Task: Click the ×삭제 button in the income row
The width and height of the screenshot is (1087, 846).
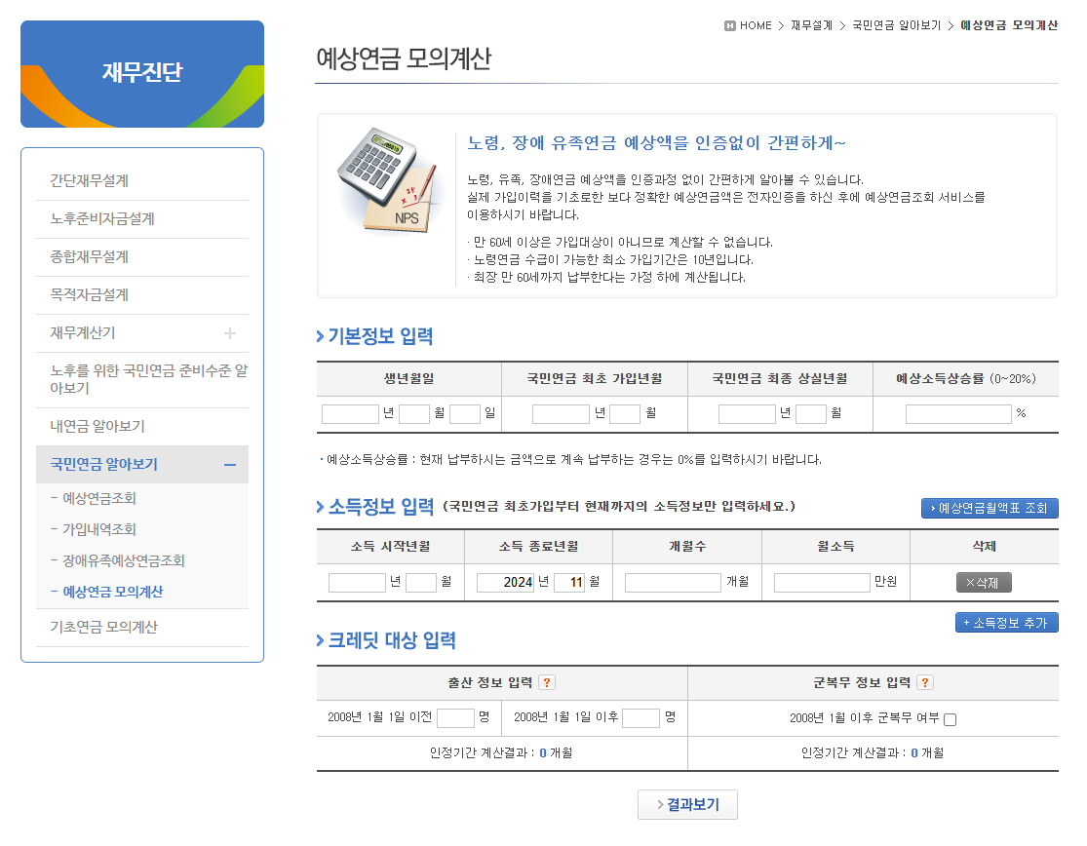Action: coord(984,583)
